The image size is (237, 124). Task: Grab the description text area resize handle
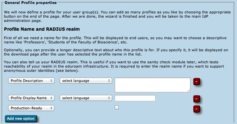(189, 91)
